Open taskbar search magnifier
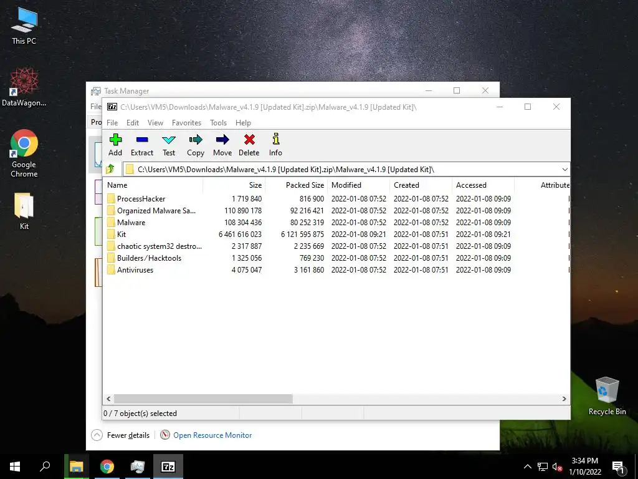638x479 pixels. [45, 467]
